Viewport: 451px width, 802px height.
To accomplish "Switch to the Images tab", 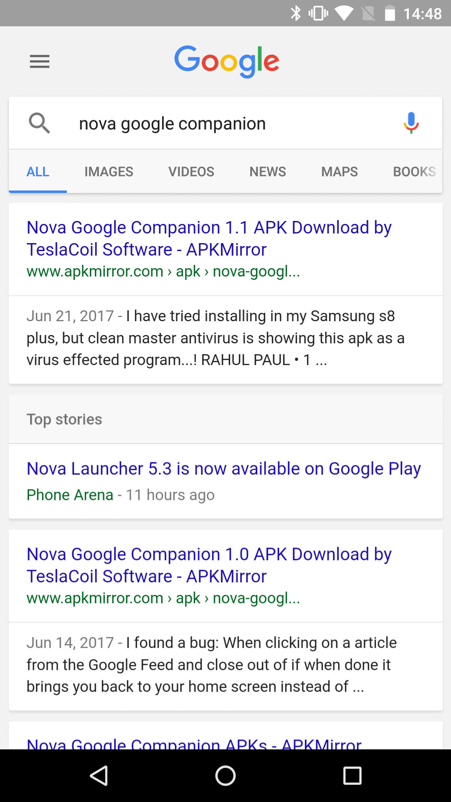I will click(109, 172).
